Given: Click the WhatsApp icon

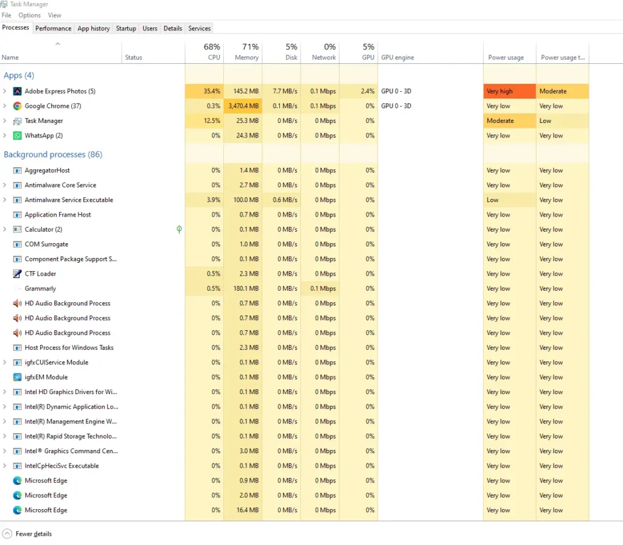Looking at the screenshot, I should coord(17,136).
